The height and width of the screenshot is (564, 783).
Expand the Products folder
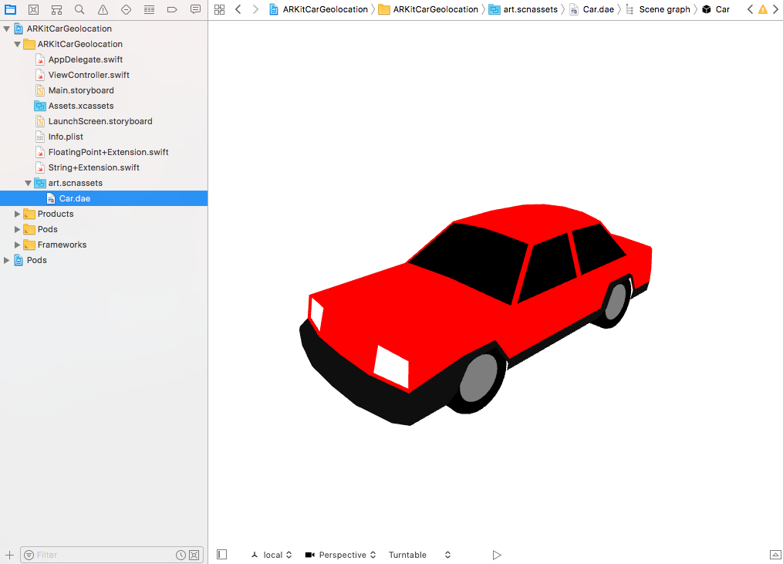coord(18,214)
